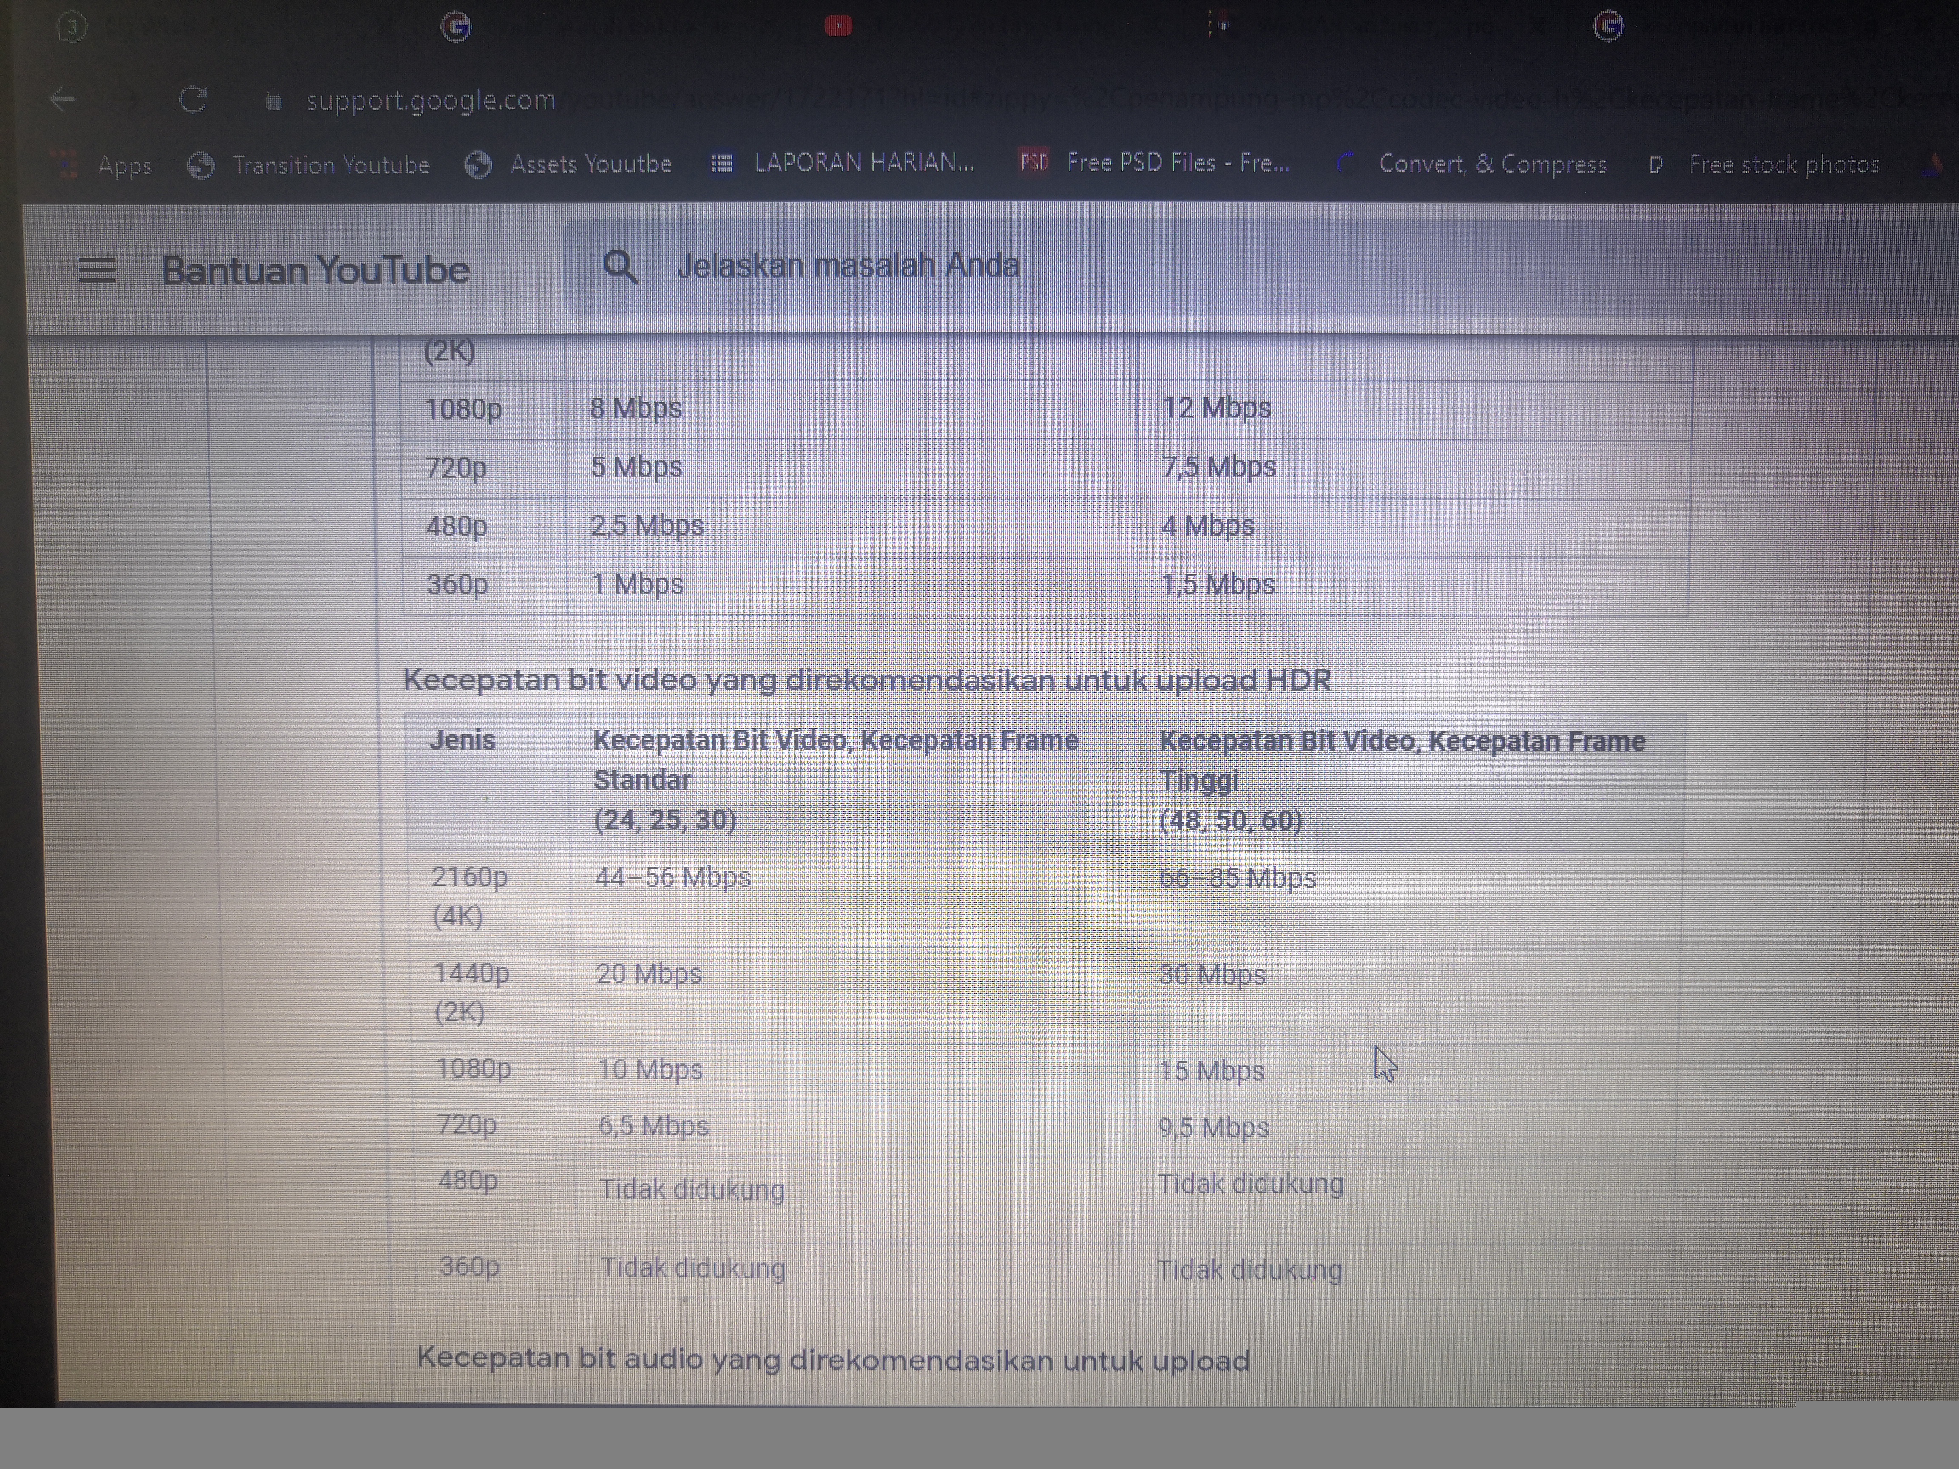This screenshot has height=1469, width=1959.
Task: Click the globe icon beside Transition Youtube
Action: pos(202,164)
